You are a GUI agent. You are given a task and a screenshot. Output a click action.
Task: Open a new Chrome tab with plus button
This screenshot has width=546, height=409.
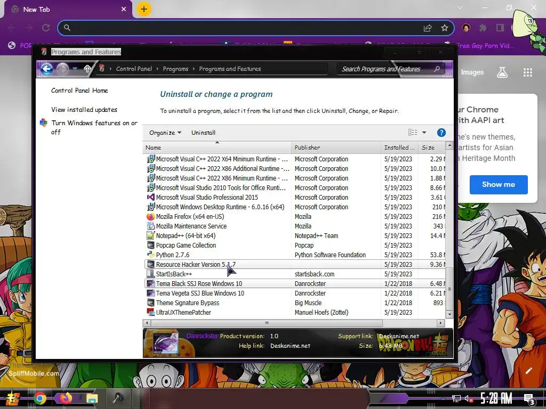(x=144, y=9)
